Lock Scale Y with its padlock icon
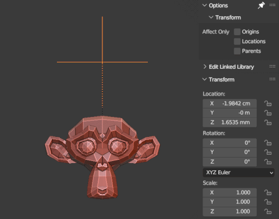Image resolution: width=279 pixels, height=219 pixels. coord(268,202)
